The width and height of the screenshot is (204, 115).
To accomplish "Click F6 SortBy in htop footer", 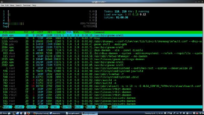I will [66, 107].
